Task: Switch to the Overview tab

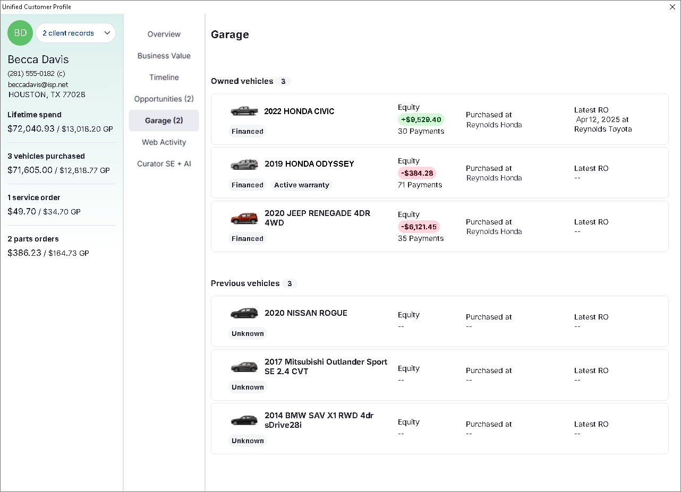Action: pos(164,34)
